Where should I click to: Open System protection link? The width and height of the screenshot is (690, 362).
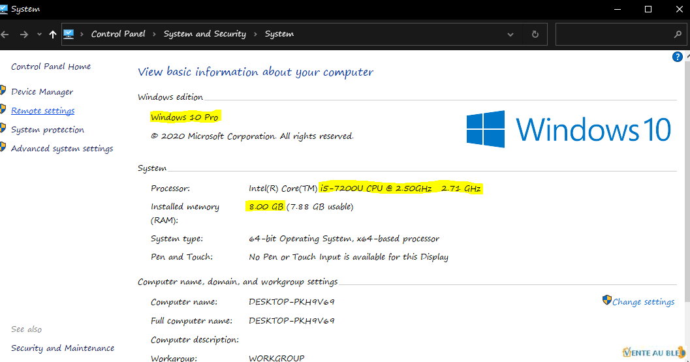[48, 130]
